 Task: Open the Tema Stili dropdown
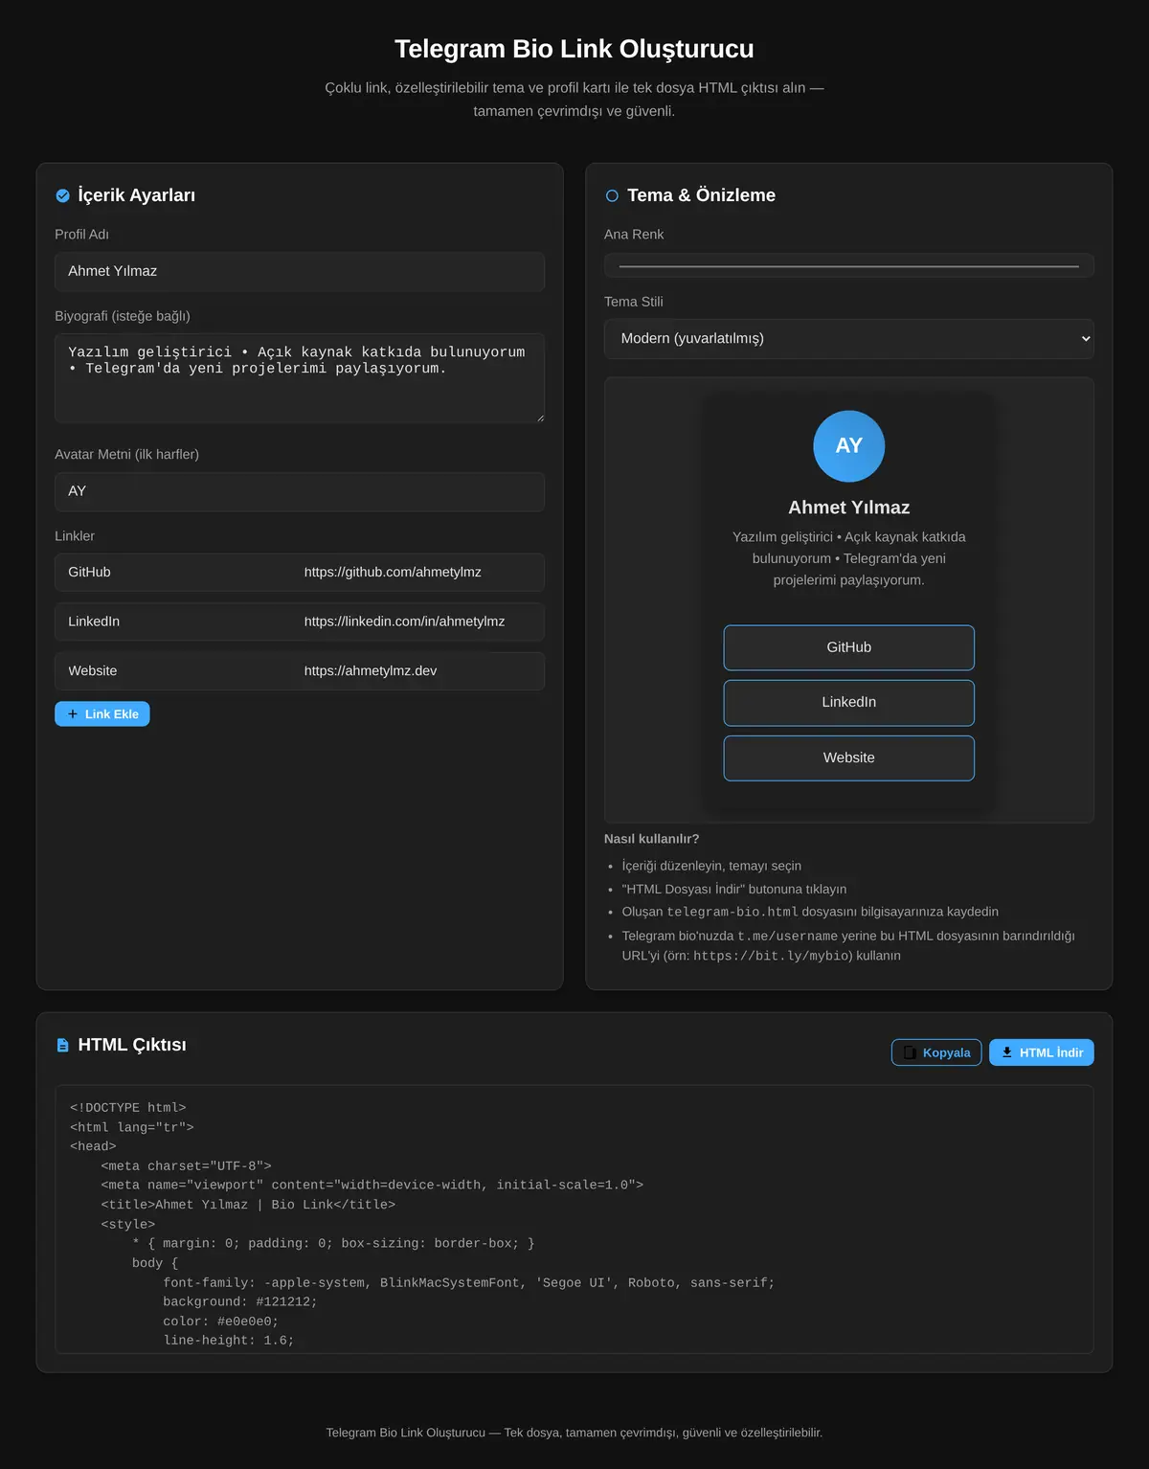click(849, 339)
